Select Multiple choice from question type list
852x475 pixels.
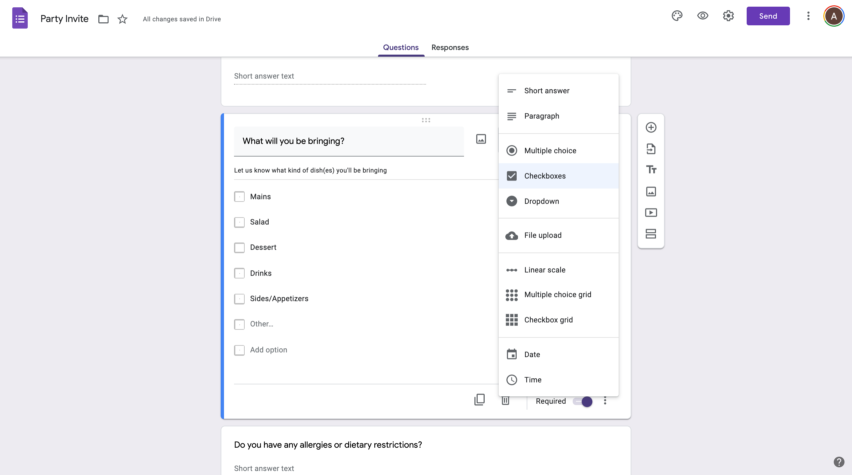(559, 150)
